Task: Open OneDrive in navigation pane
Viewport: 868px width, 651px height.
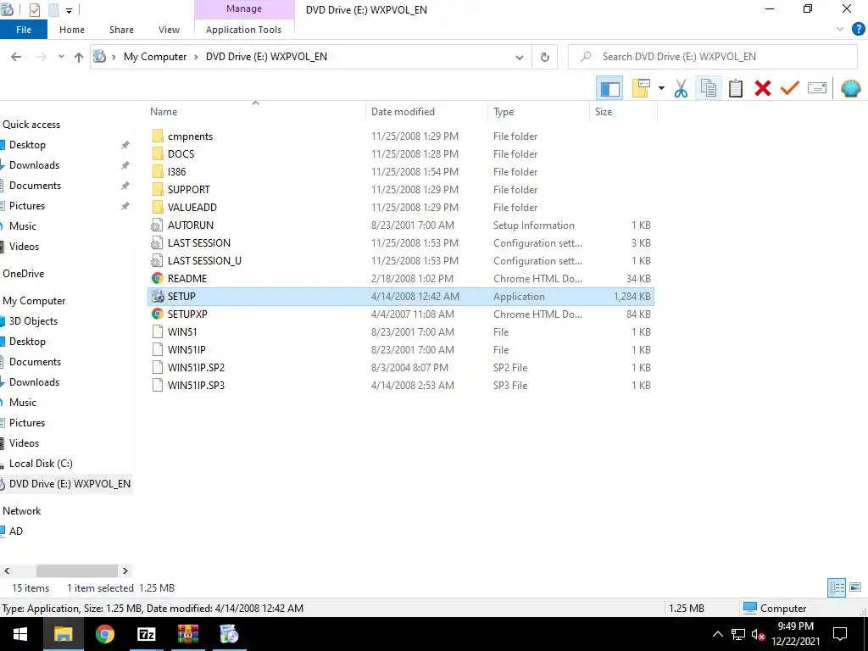Action: coord(23,274)
